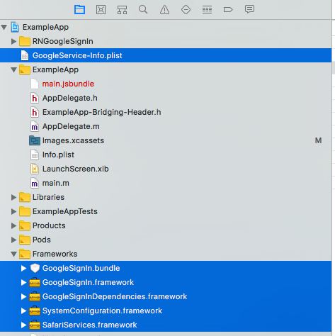This screenshot has height=336, width=335.
Task: Open the Symbol navigator hierarchy icon
Action: click(122, 10)
